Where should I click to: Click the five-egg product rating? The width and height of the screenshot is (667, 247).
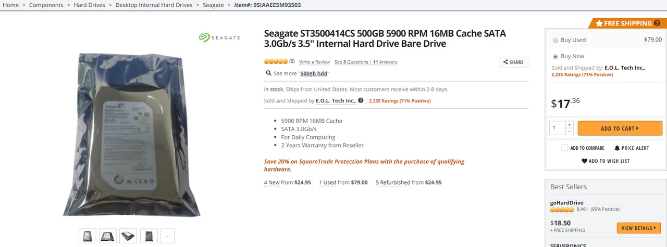pyautogui.click(x=276, y=61)
